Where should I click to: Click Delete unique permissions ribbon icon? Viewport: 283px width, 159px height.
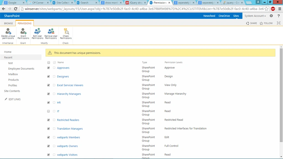point(8,34)
